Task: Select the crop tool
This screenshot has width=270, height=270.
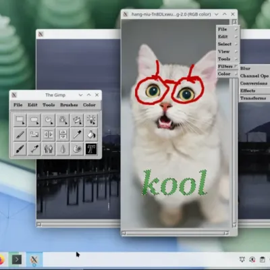Action: (34, 134)
